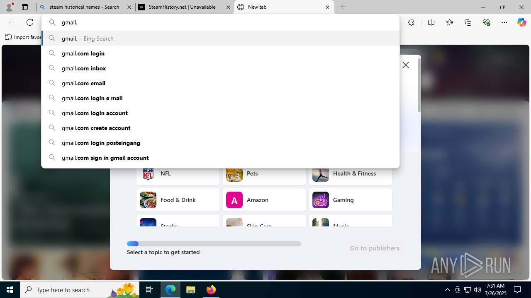Select 'gmail.com email' suggestion

[x=220, y=83]
